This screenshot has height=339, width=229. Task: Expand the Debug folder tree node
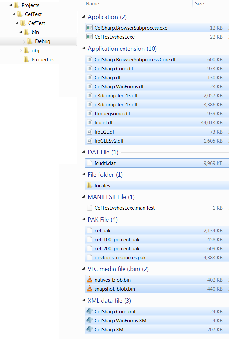(x=24, y=41)
